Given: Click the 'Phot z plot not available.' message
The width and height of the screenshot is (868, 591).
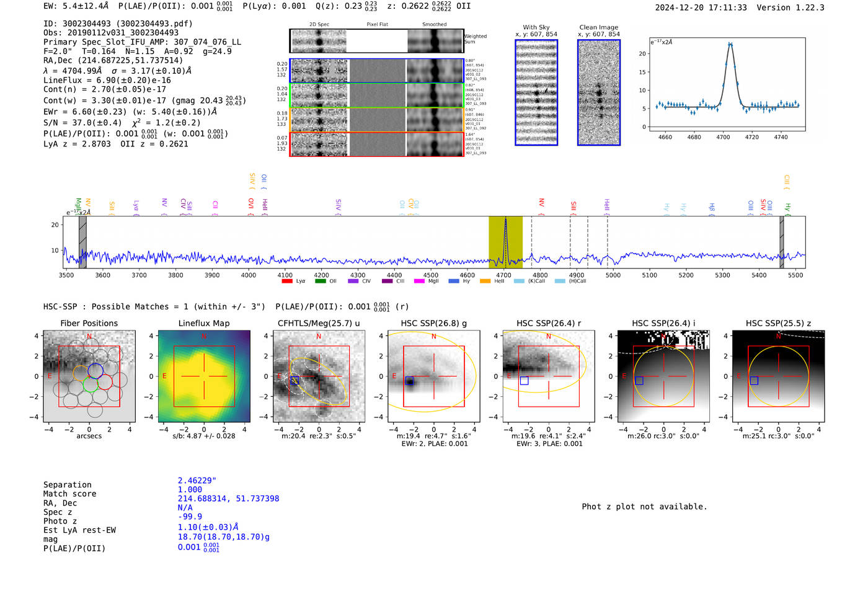Looking at the screenshot, I should click(x=644, y=507).
